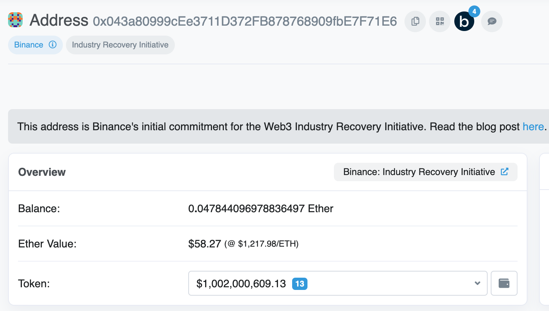Click the pixelated address identicon
This screenshot has width=549, height=311.
[x=15, y=20]
